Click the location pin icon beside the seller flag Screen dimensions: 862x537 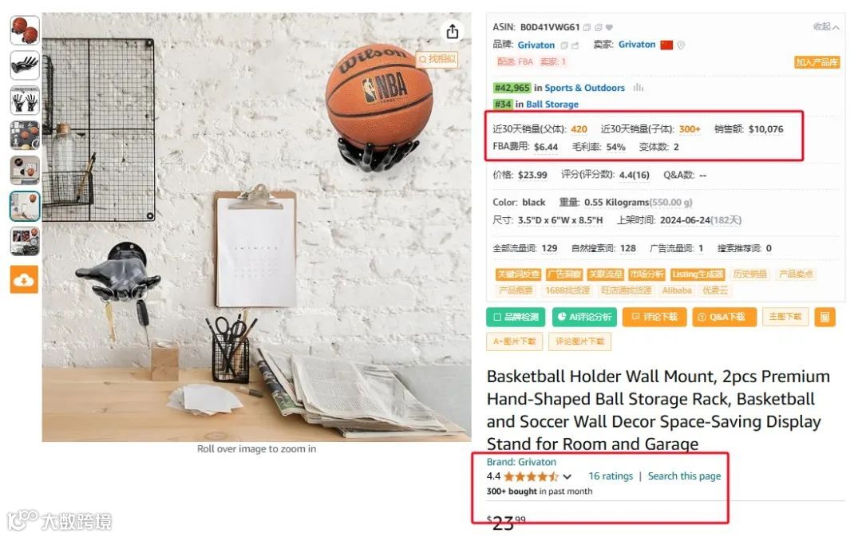tap(681, 45)
